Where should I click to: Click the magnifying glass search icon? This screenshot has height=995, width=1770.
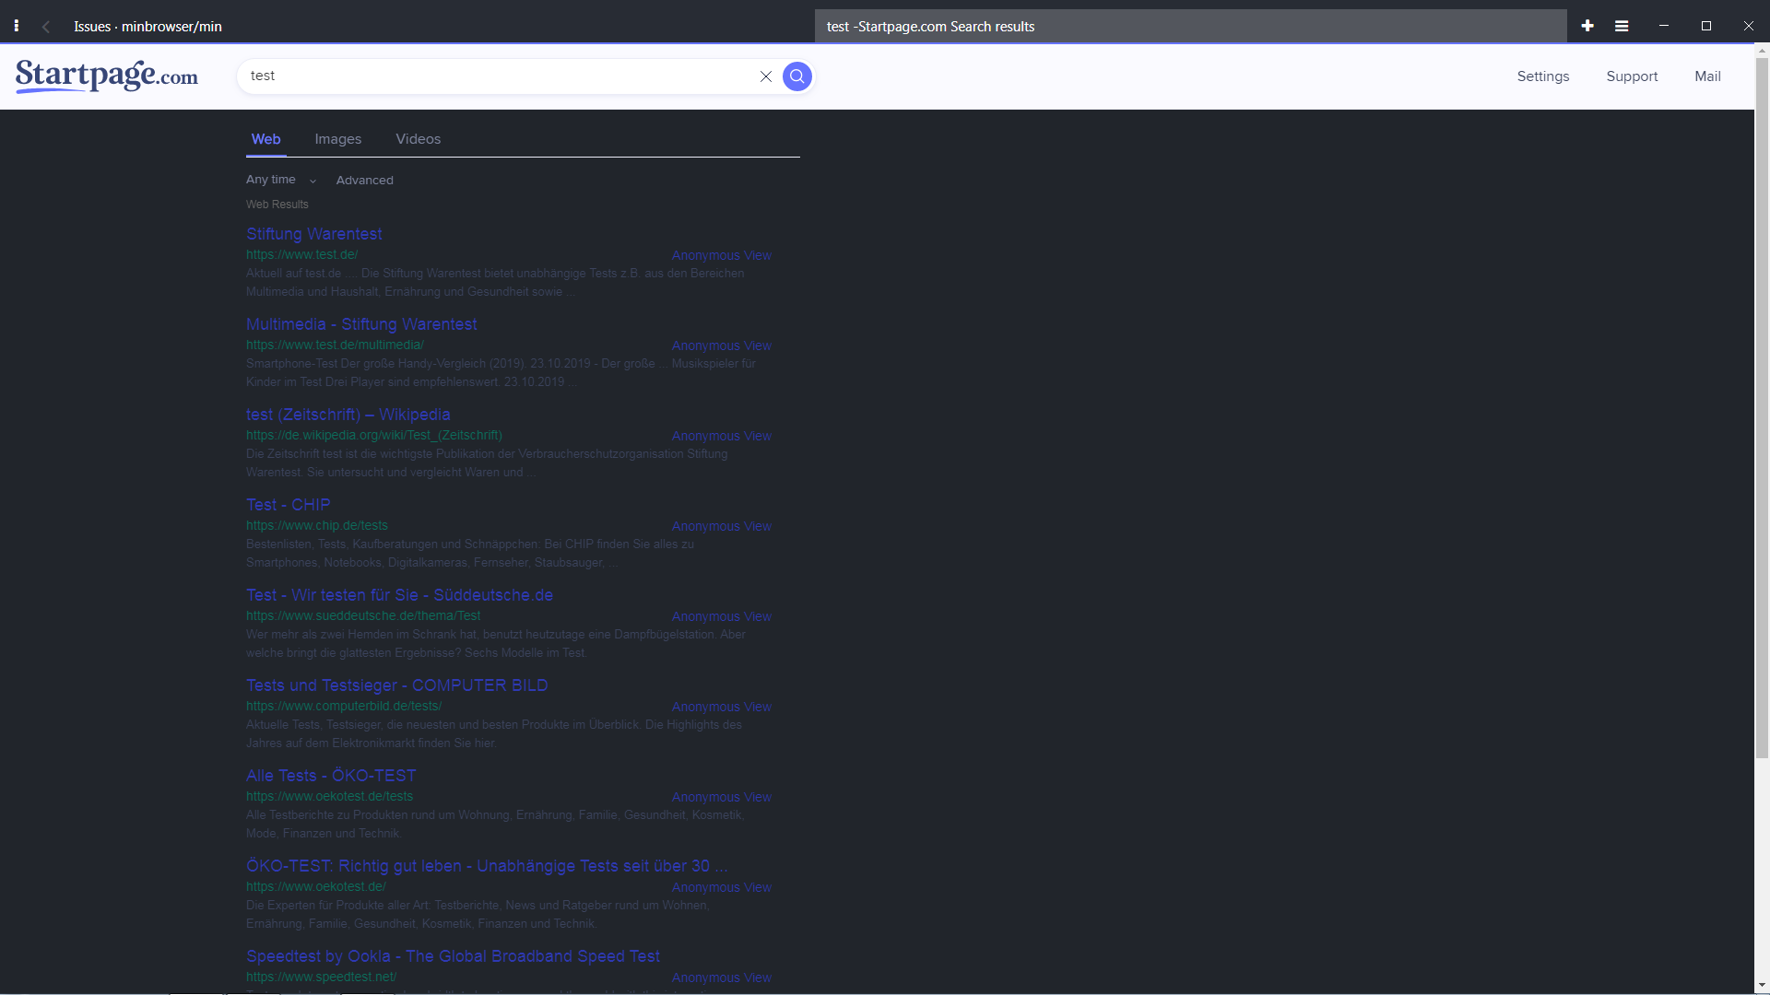[796, 76]
